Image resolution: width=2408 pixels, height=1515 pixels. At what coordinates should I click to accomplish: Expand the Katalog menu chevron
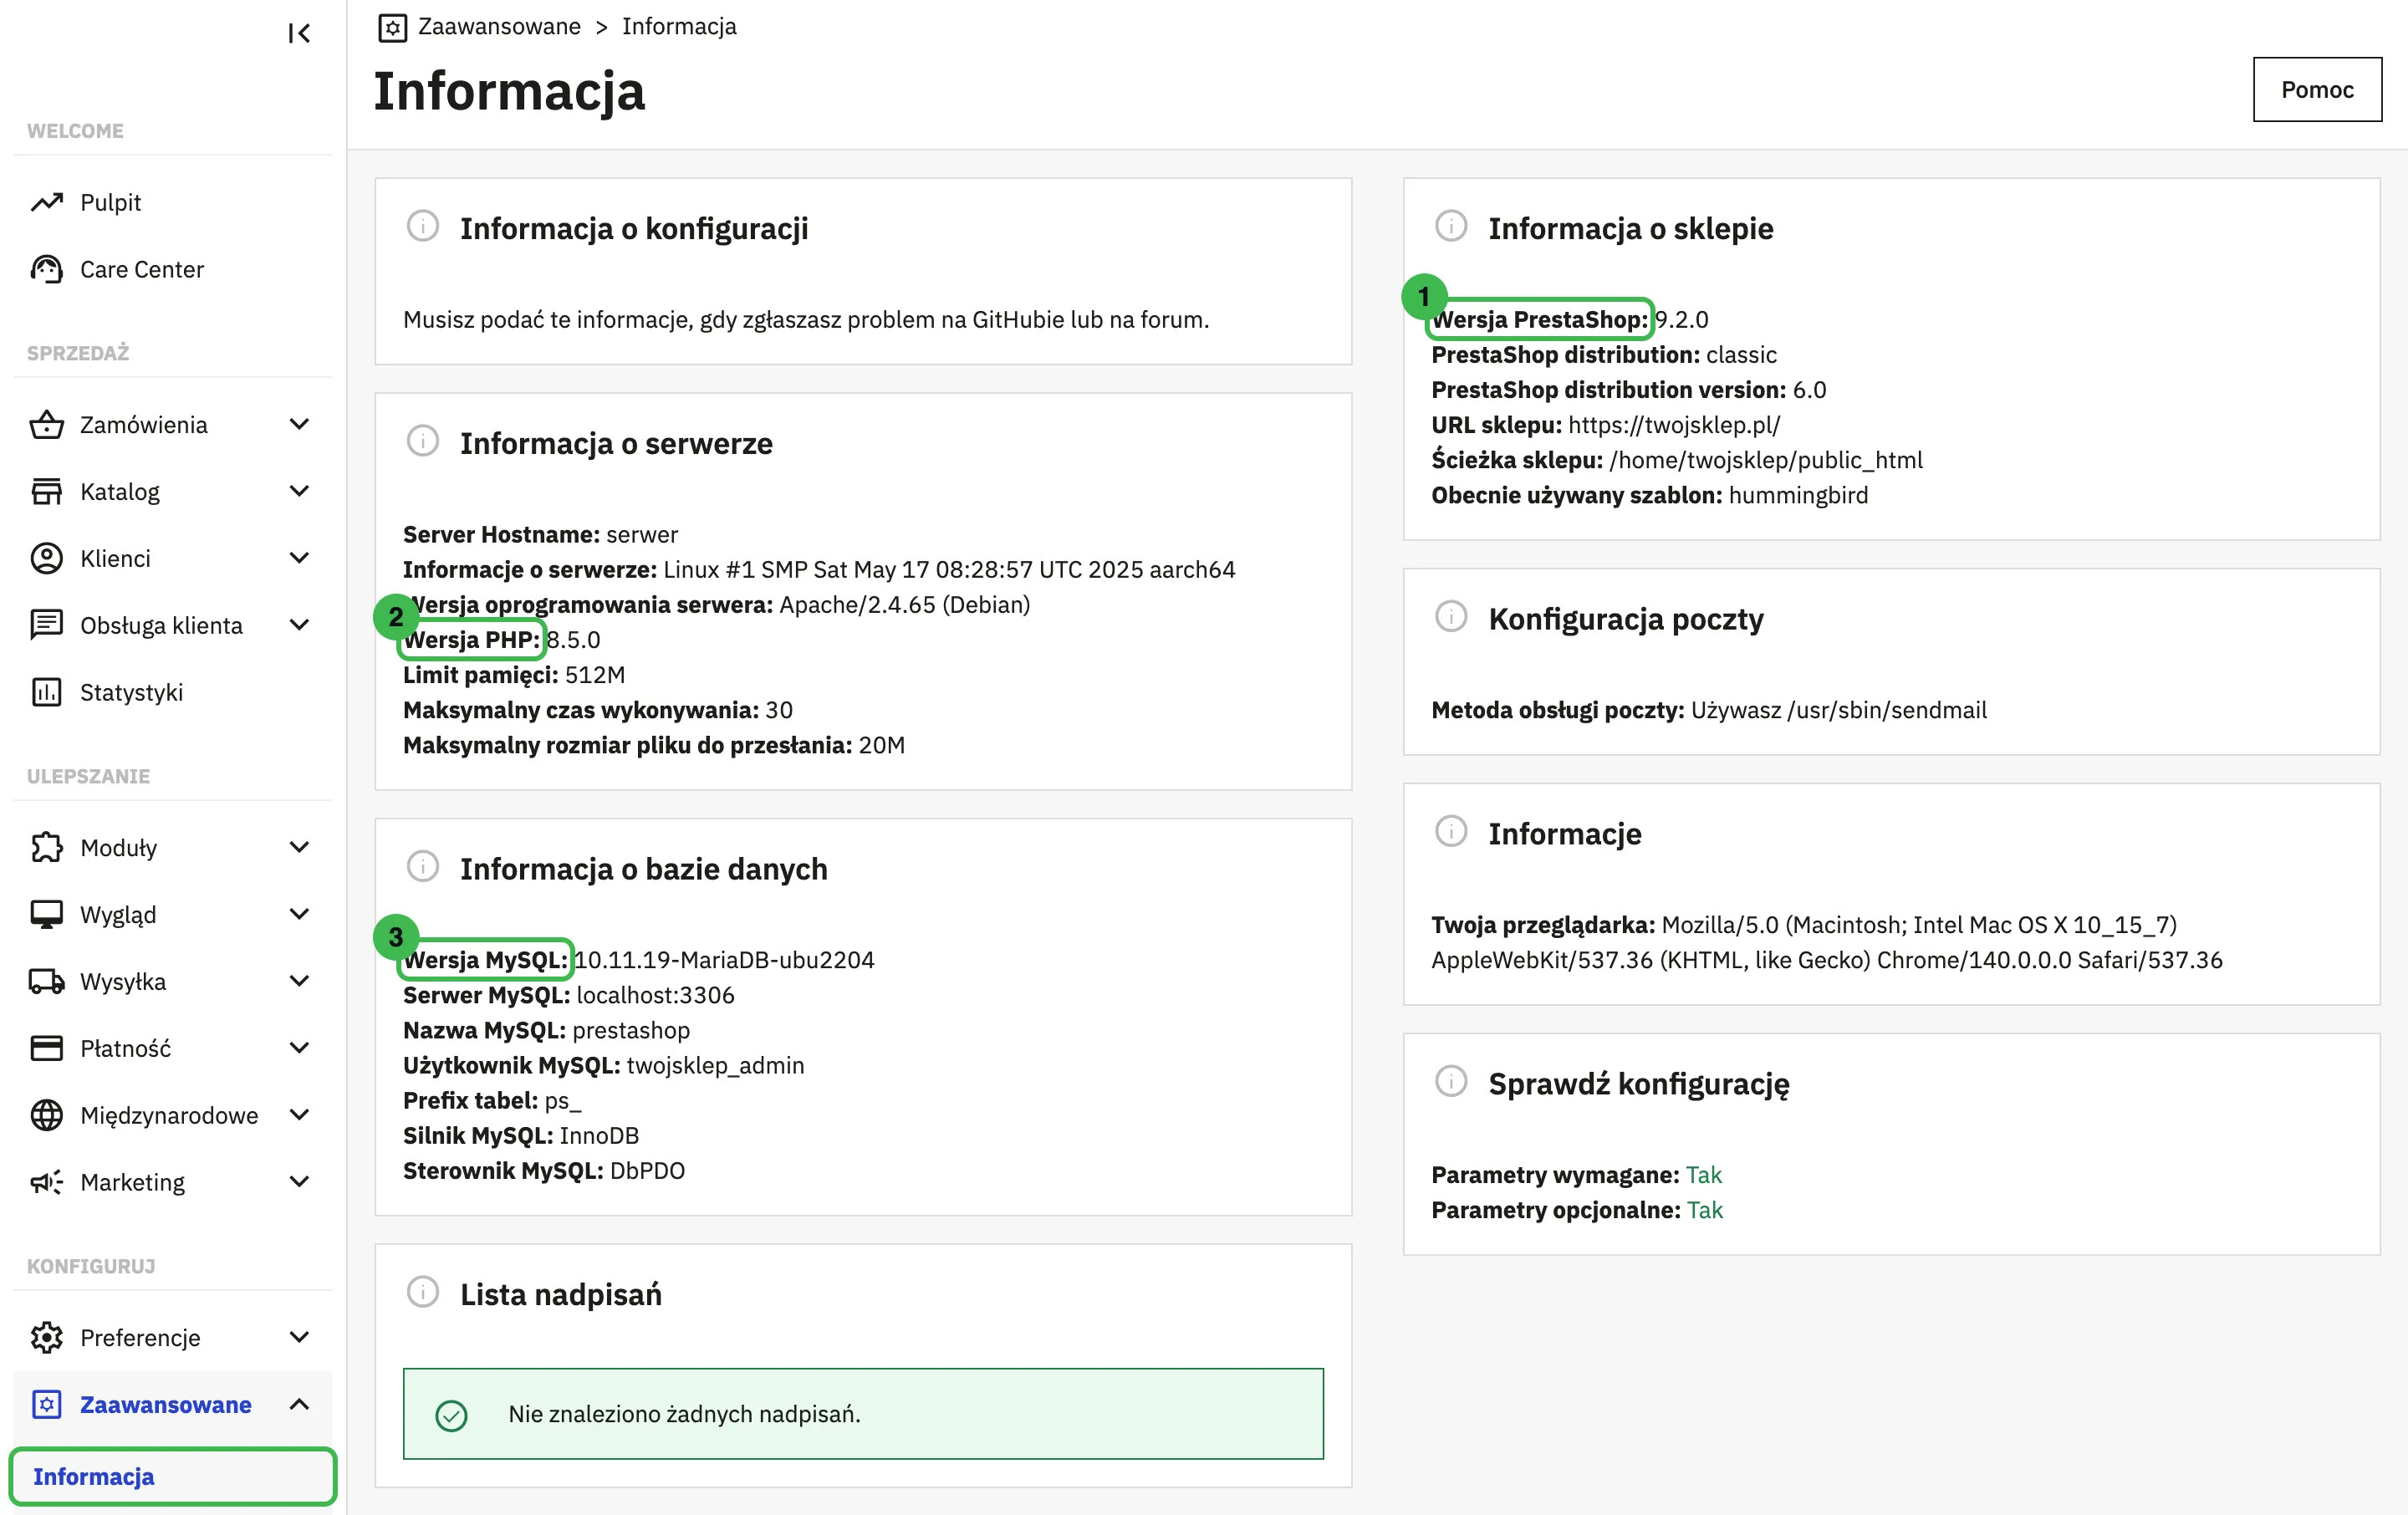click(x=299, y=491)
